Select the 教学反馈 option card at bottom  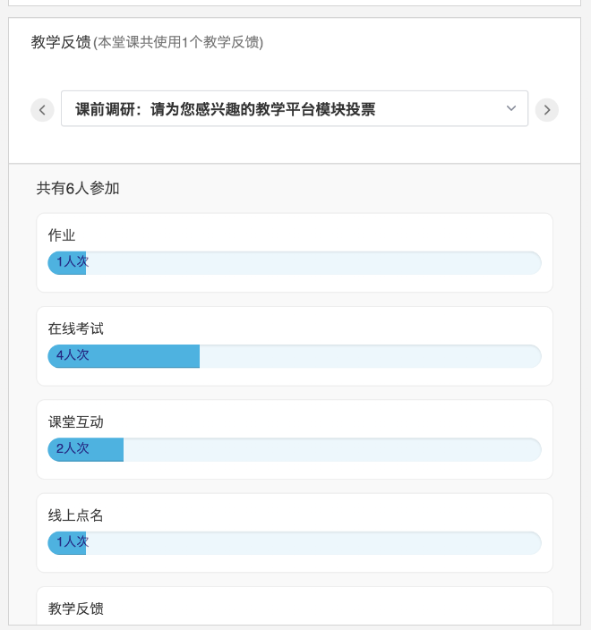pos(295,607)
